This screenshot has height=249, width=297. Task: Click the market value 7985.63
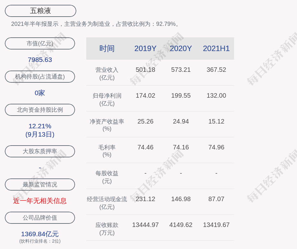tap(40, 60)
